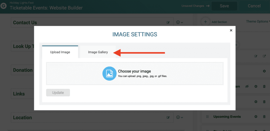Open the Theme Options dropdown
This screenshot has width=270, height=131.
coord(258,22)
